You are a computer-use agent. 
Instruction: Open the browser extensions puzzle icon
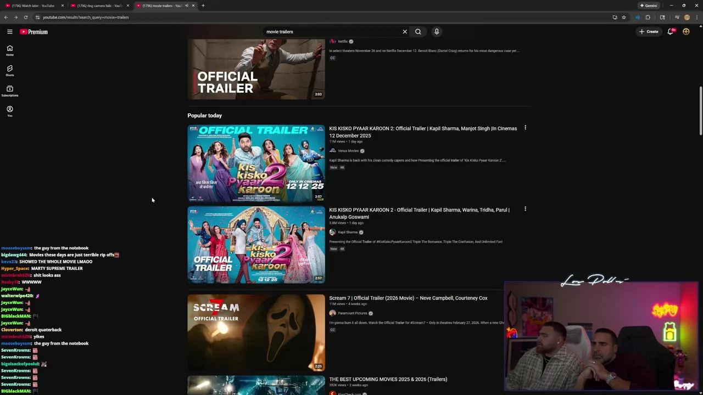(648, 17)
